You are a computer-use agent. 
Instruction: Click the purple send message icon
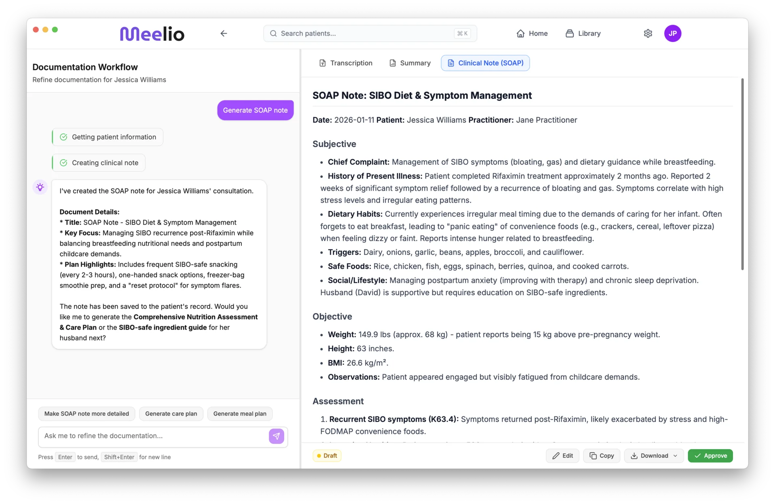coord(276,436)
